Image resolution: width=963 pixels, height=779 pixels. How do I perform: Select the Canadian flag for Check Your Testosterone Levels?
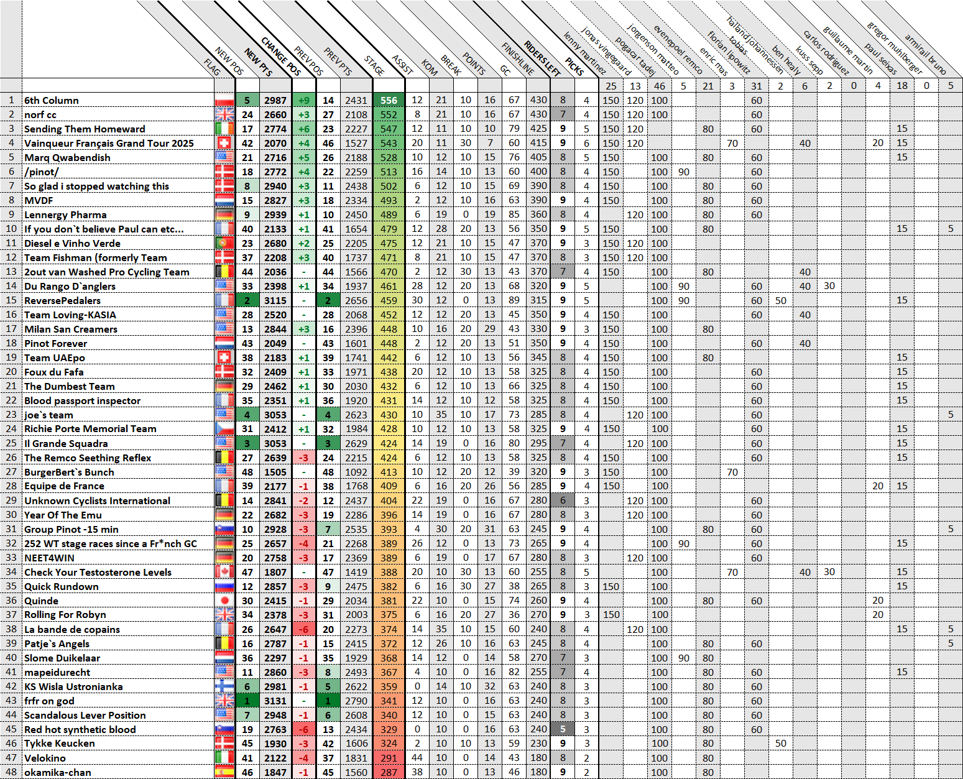[x=224, y=572]
